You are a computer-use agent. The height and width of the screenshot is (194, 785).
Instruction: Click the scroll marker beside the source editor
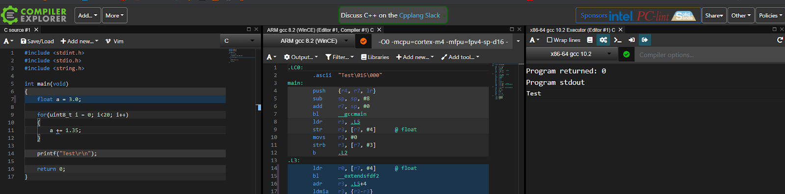[x=259, y=107]
